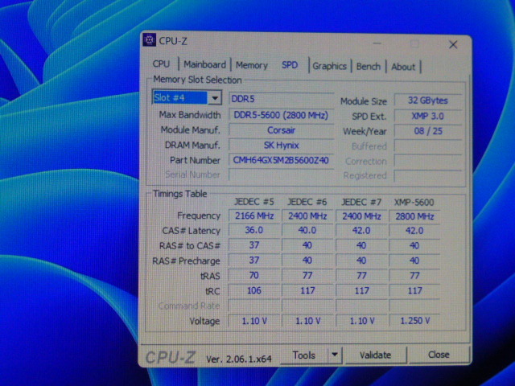The image size is (515, 386).
Task: Click the XMP-5600 tRC value 117
Action: click(414, 291)
